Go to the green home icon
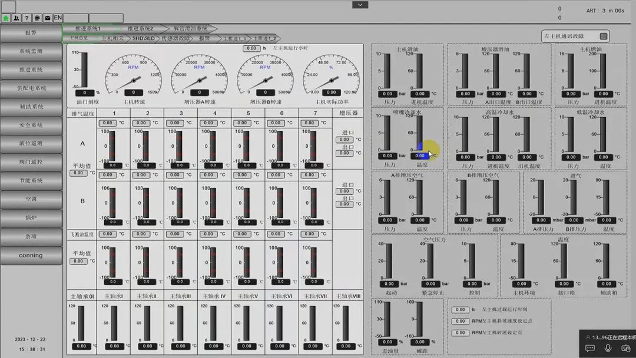 point(6,18)
